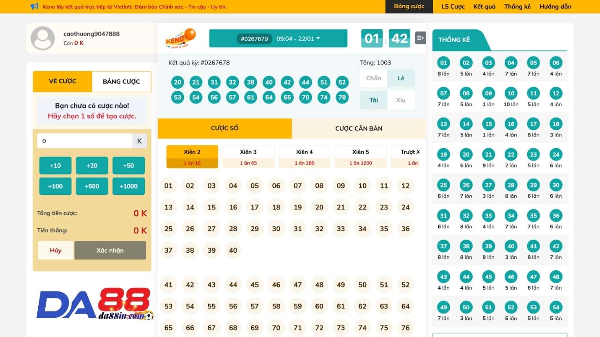Choose the Xiên 3 bet type

248,157
